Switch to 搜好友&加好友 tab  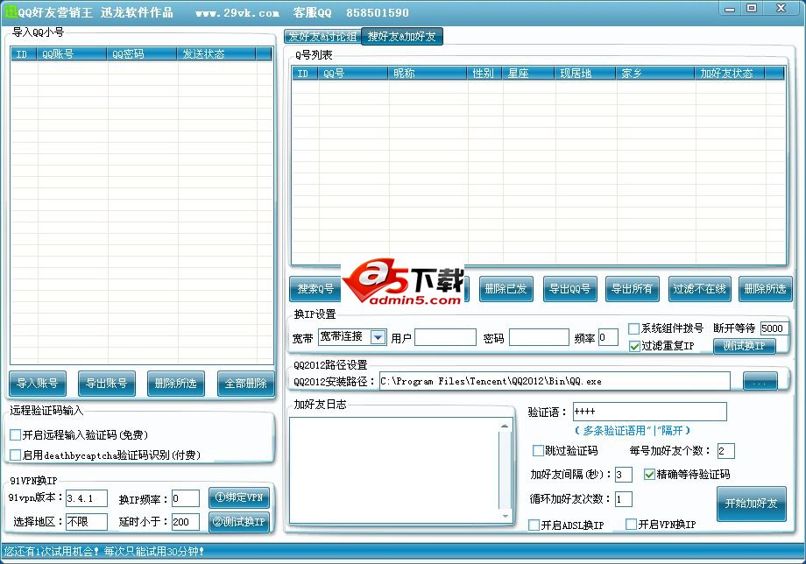click(401, 37)
